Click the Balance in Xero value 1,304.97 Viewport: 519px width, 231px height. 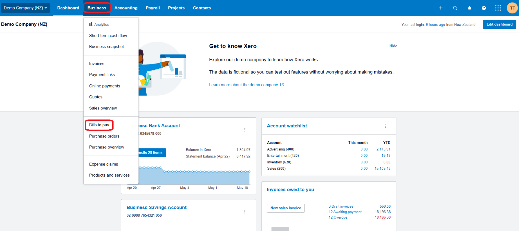pos(243,150)
